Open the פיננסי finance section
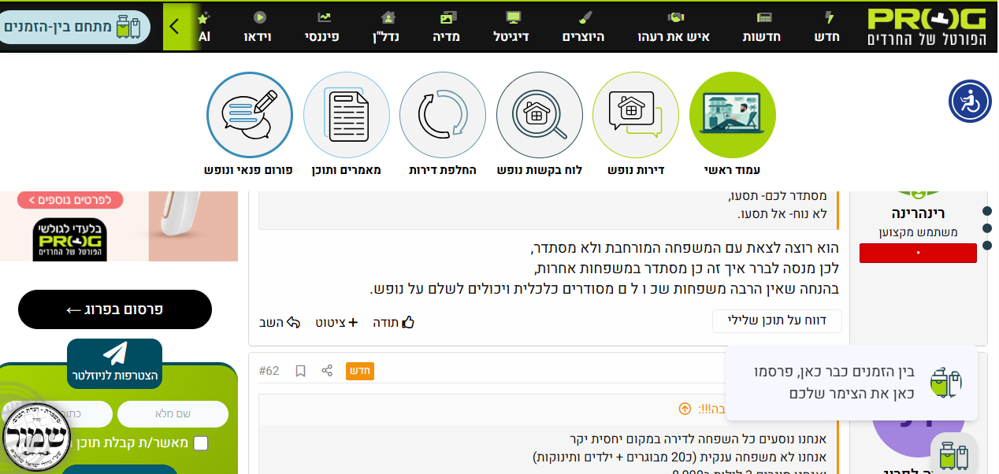Viewport: 999px width, 474px height. point(322,27)
